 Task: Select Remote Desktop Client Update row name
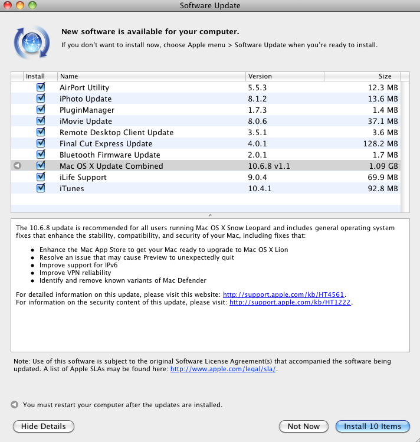pos(117,133)
